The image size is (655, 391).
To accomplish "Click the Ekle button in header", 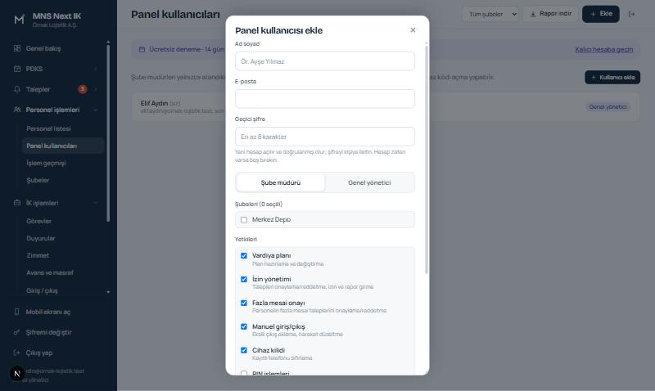I will [x=601, y=14].
